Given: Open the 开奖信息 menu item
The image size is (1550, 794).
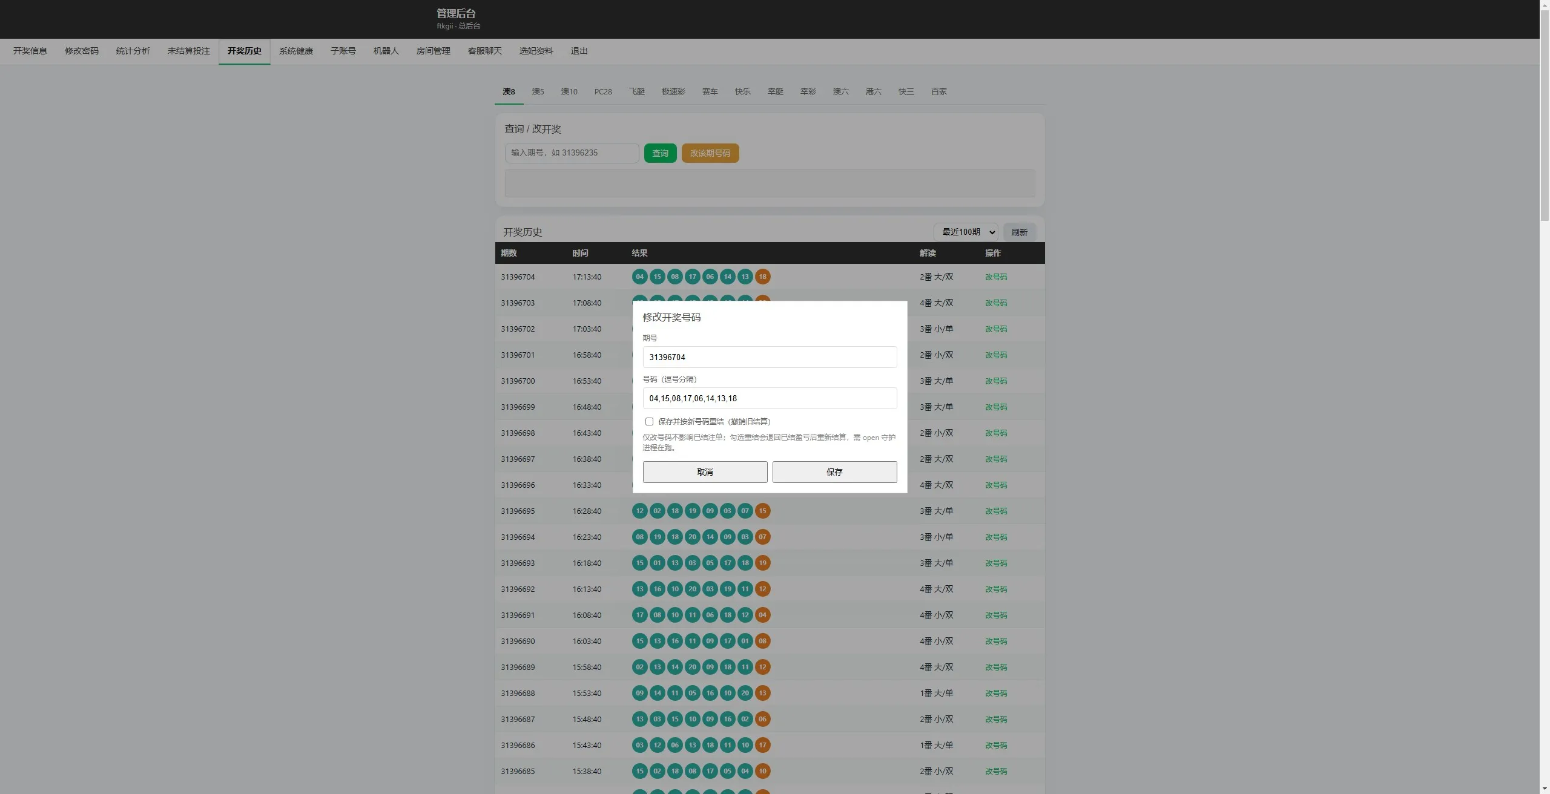Looking at the screenshot, I should coord(30,51).
